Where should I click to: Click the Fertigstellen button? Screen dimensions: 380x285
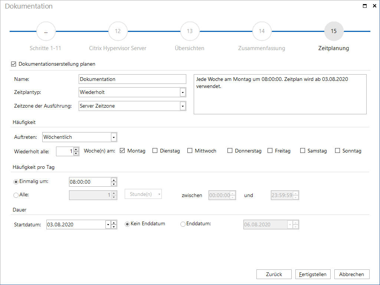click(313, 274)
